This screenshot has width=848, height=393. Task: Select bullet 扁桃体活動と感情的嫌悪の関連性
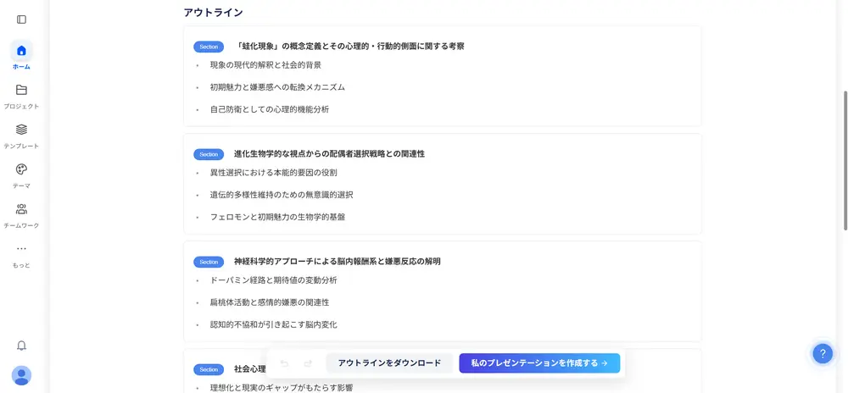(x=270, y=302)
